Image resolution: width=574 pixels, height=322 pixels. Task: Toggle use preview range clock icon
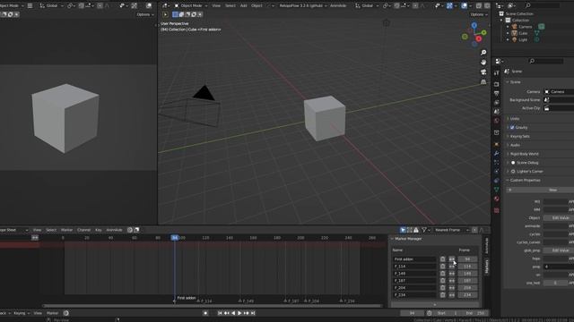429,313
